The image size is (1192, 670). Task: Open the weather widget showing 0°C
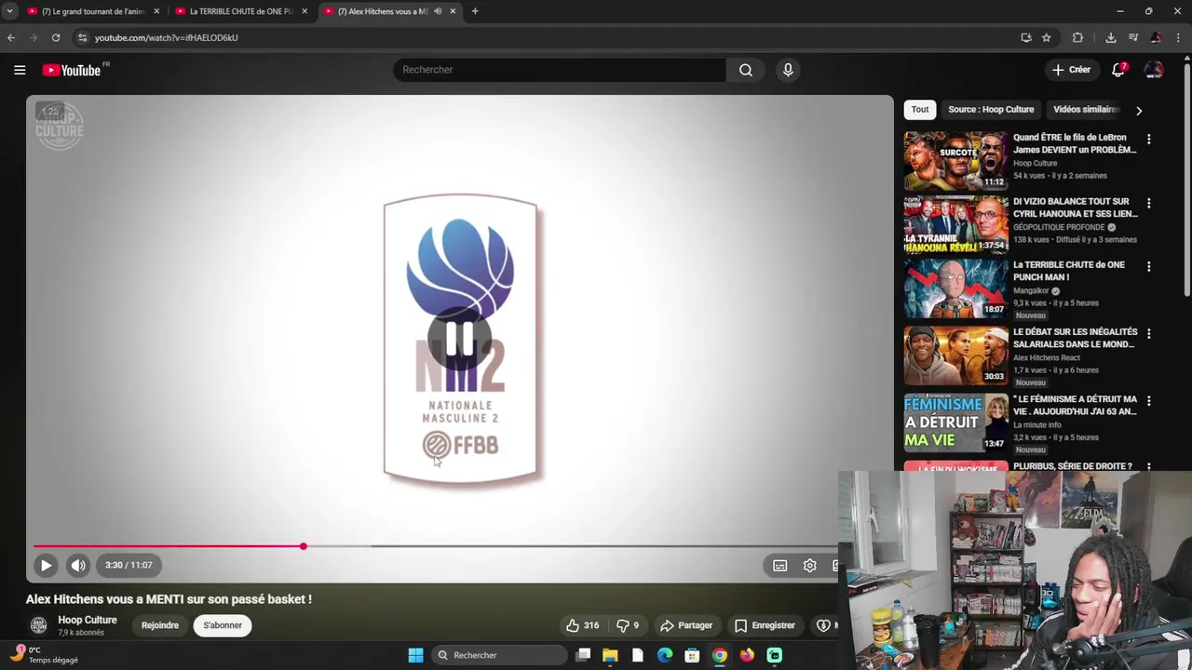pos(42,655)
